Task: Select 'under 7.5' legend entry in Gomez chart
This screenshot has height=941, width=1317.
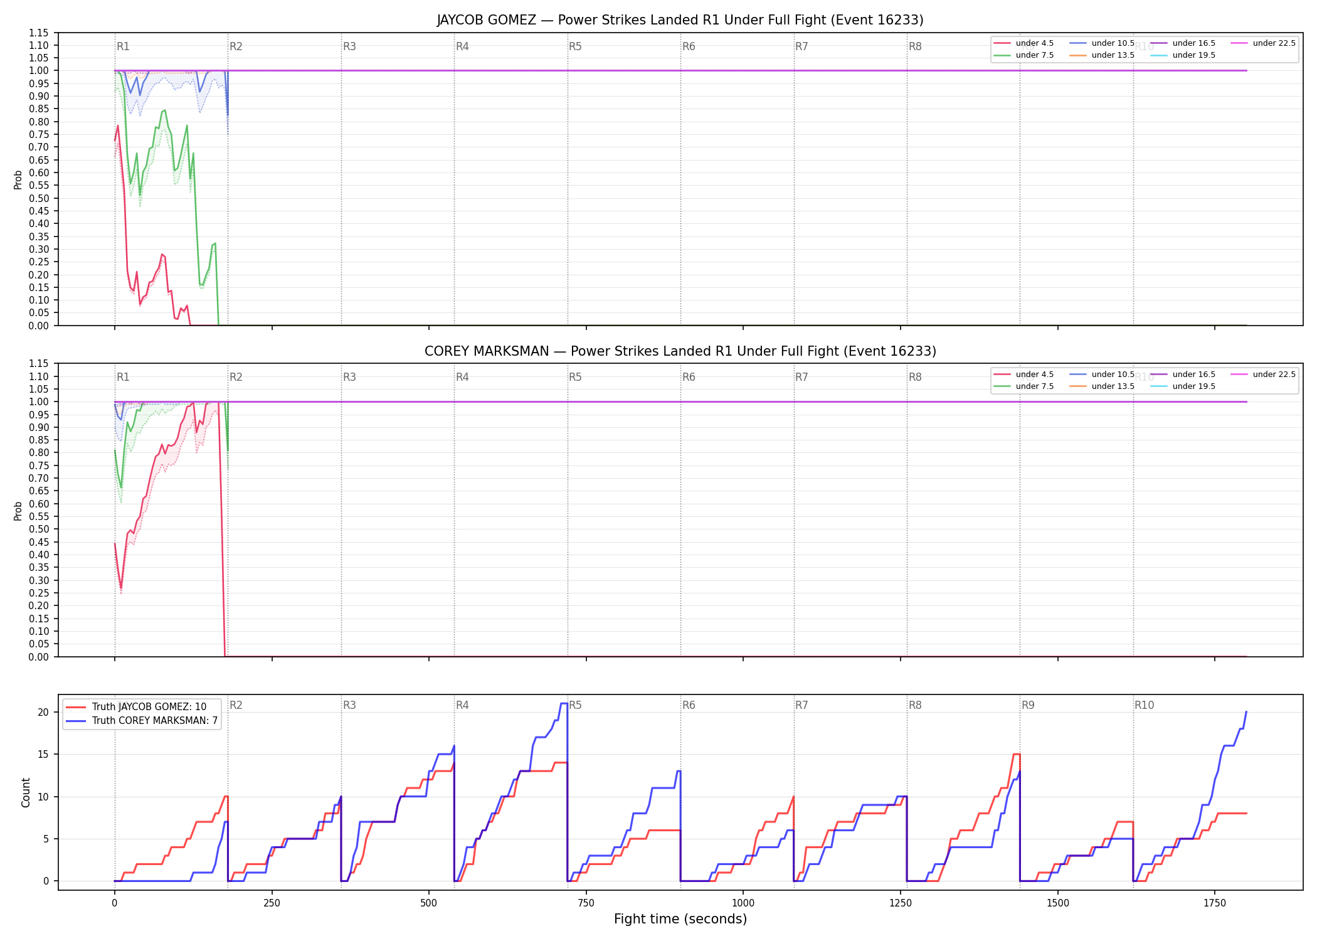Action: (1023, 55)
